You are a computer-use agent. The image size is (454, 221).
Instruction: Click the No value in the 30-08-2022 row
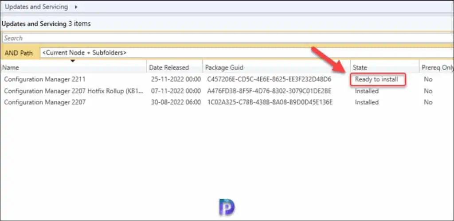(428, 102)
